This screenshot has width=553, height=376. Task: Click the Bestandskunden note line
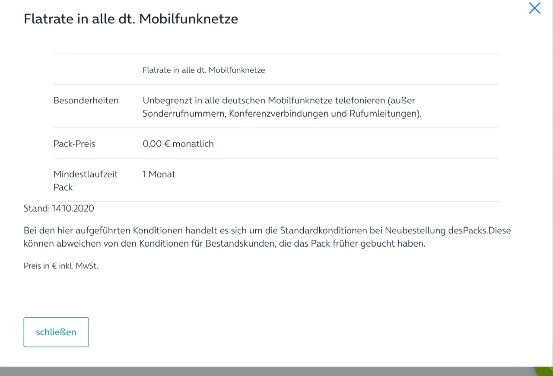tap(224, 244)
